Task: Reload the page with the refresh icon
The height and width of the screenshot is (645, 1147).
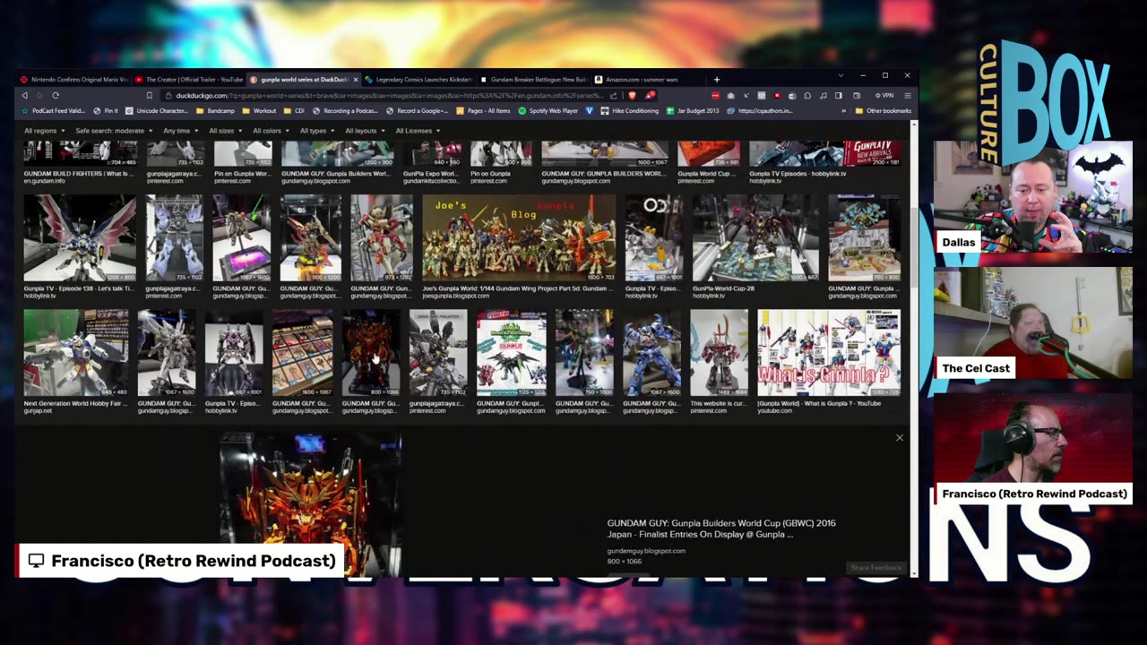Action: tap(56, 95)
